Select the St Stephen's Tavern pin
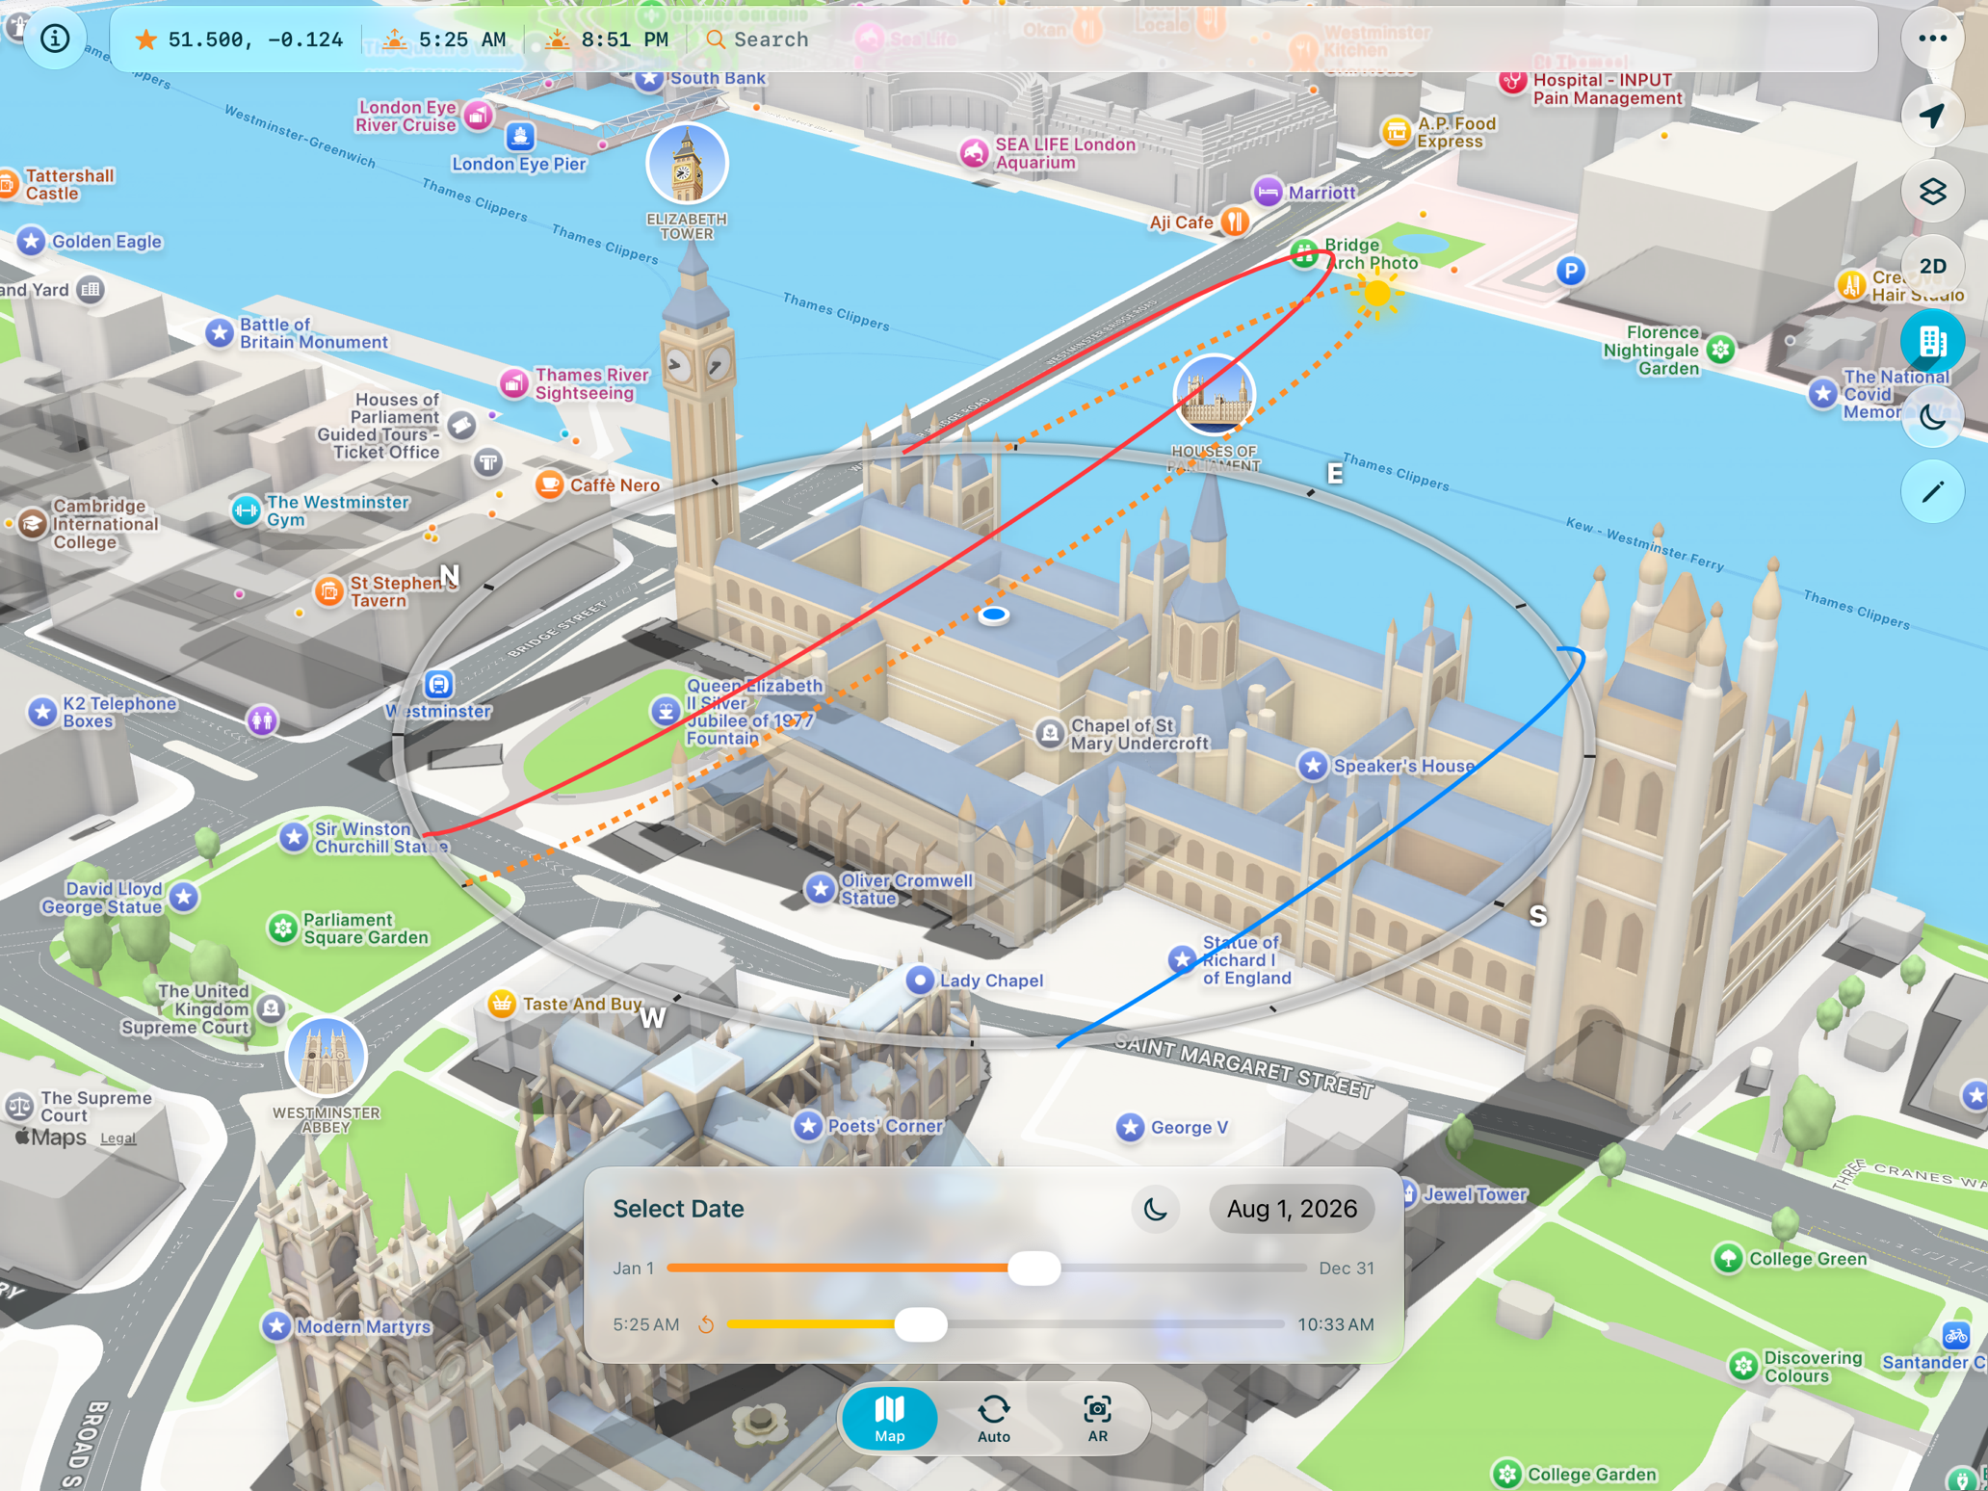 (x=328, y=591)
